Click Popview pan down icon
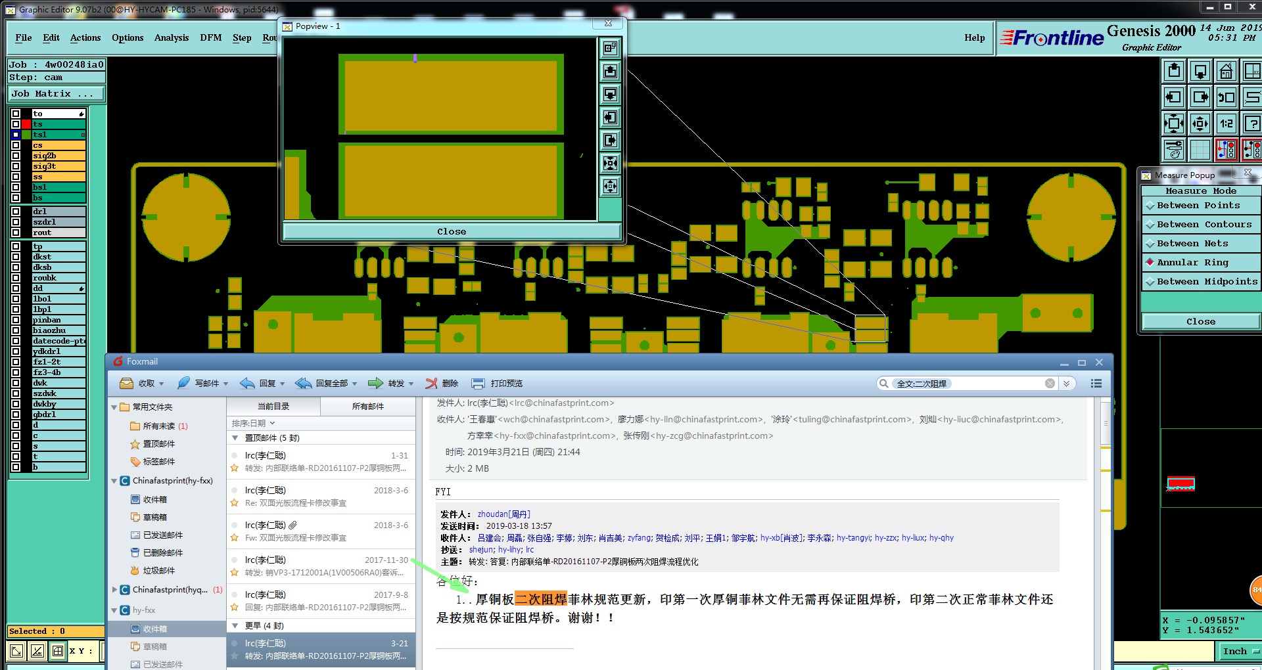The height and width of the screenshot is (670, 1262). pyautogui.click(x=611, y=94)
